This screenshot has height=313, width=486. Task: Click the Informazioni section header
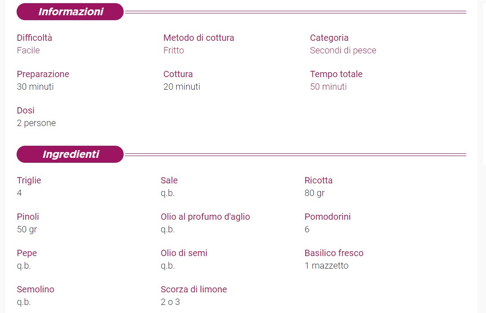(x=71, y=12)
